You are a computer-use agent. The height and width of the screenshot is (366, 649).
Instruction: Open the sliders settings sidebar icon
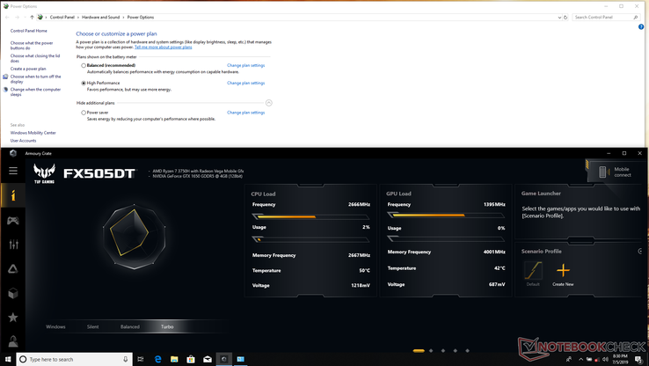tap(13, 245)
